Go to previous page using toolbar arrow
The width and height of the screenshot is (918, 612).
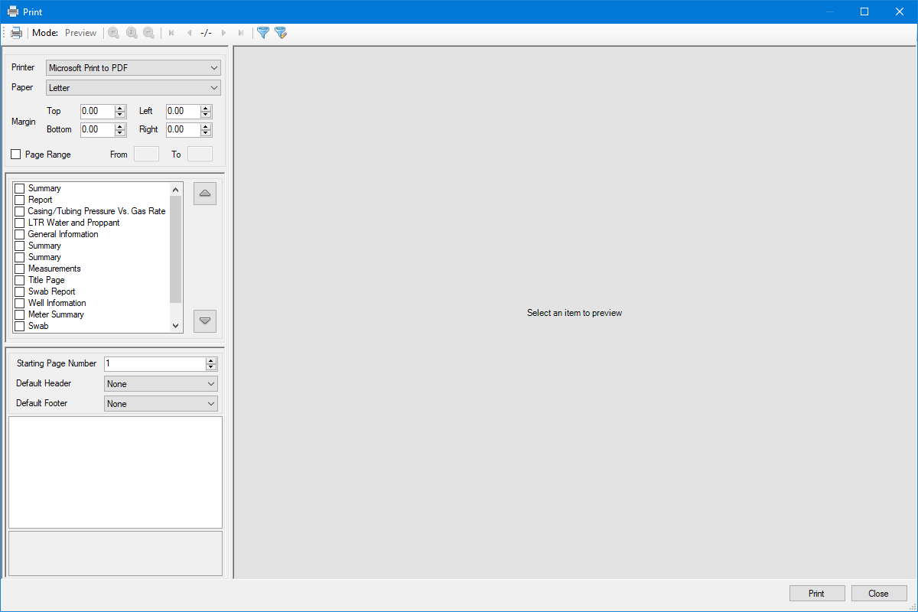click(189, 33)
